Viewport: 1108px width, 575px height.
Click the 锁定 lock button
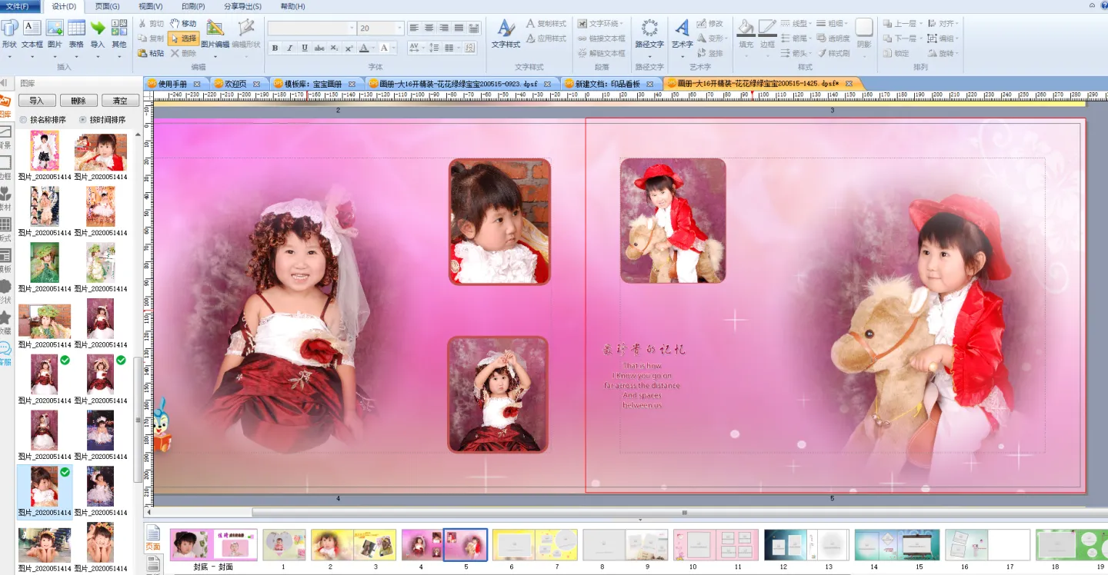[x=896, y=53]
